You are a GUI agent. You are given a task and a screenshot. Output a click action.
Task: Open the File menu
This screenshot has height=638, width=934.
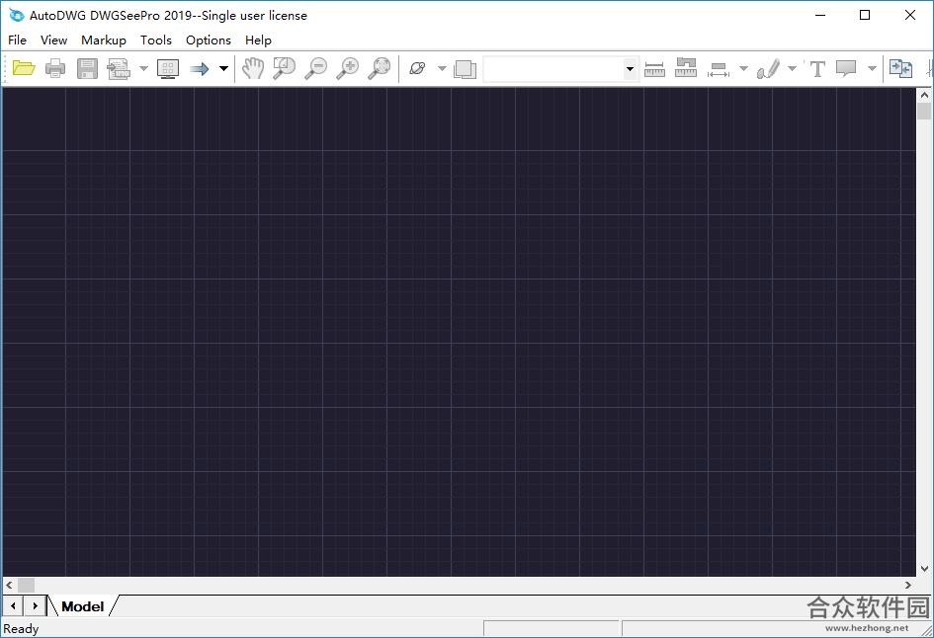17,40
